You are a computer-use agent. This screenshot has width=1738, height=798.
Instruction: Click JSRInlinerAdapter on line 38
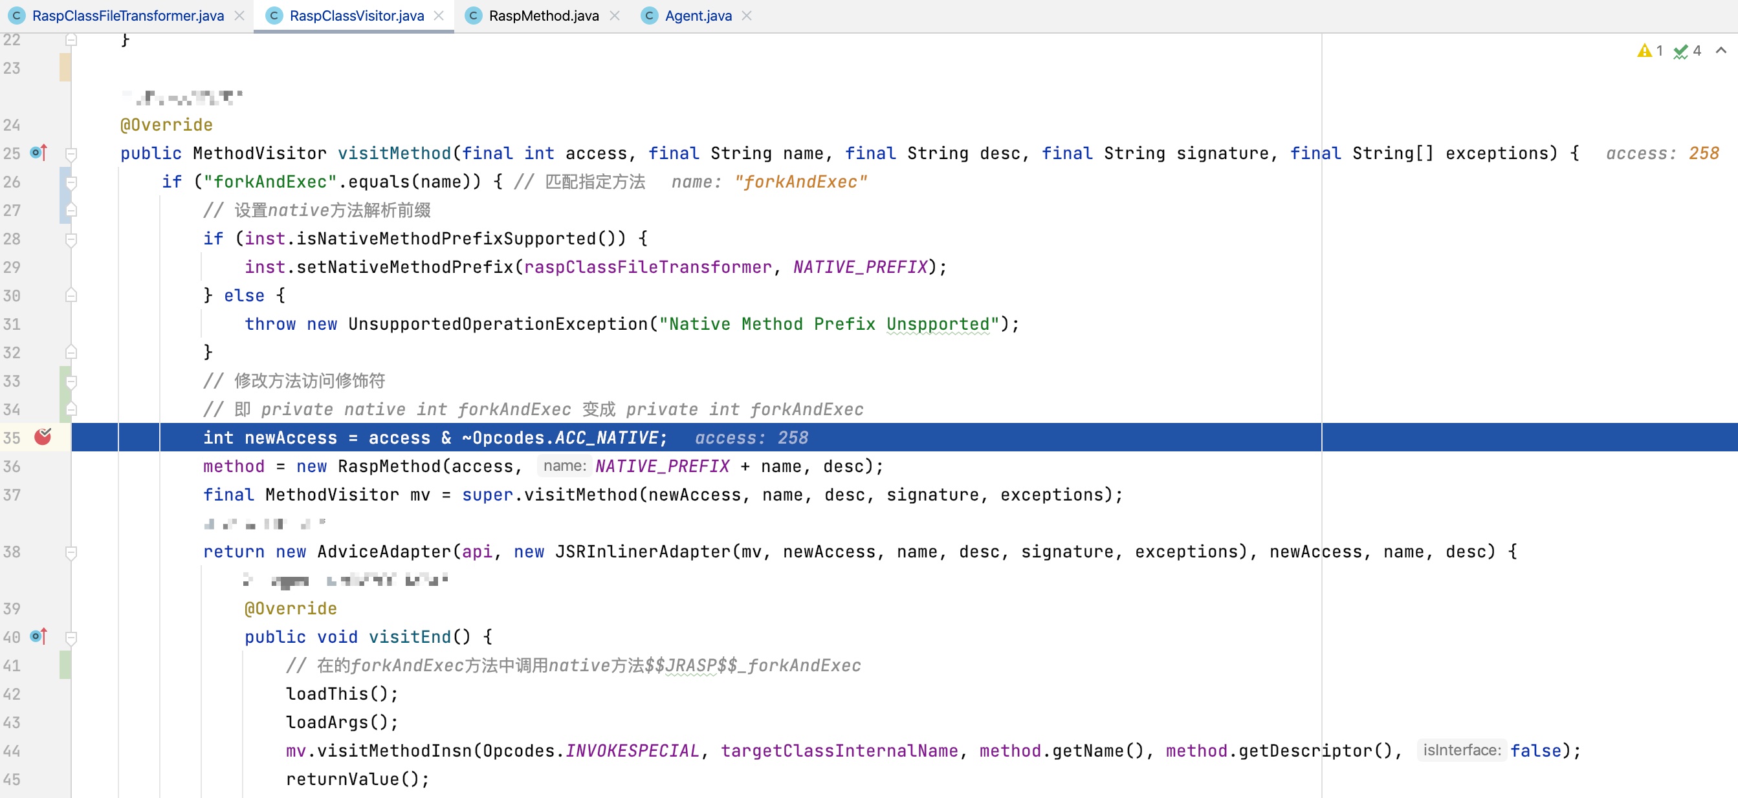click(x=643, y=552)
